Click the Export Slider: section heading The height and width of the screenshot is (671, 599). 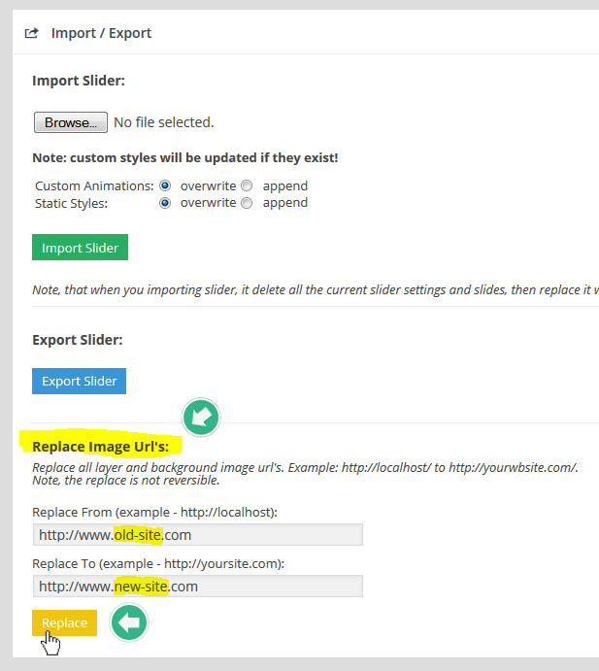coord(78,340)
